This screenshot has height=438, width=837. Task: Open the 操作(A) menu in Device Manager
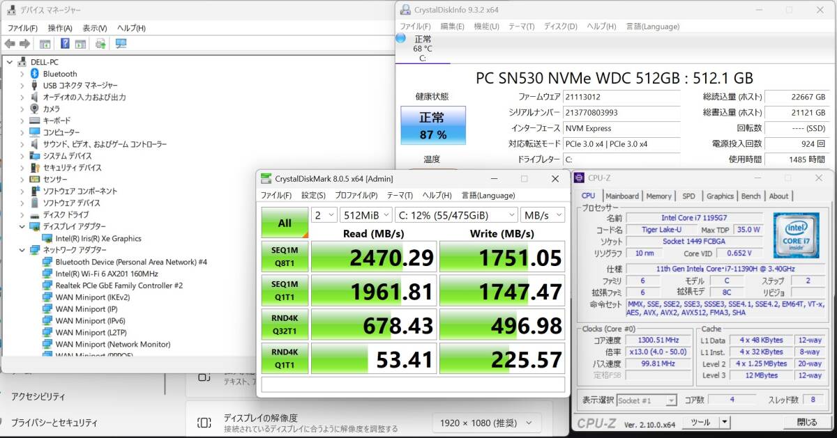coord(60,28)
